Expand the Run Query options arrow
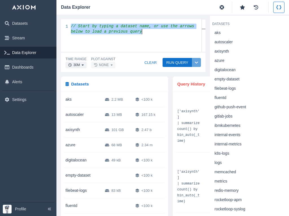Viewport: 289px width, 216px height. click(x=196, y=62)
